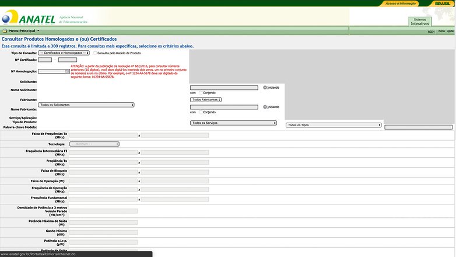Click the red ATENÇÃO warning text
This screenshot has width=456, height=257.
pyautogui.click(x=128, y=72)
